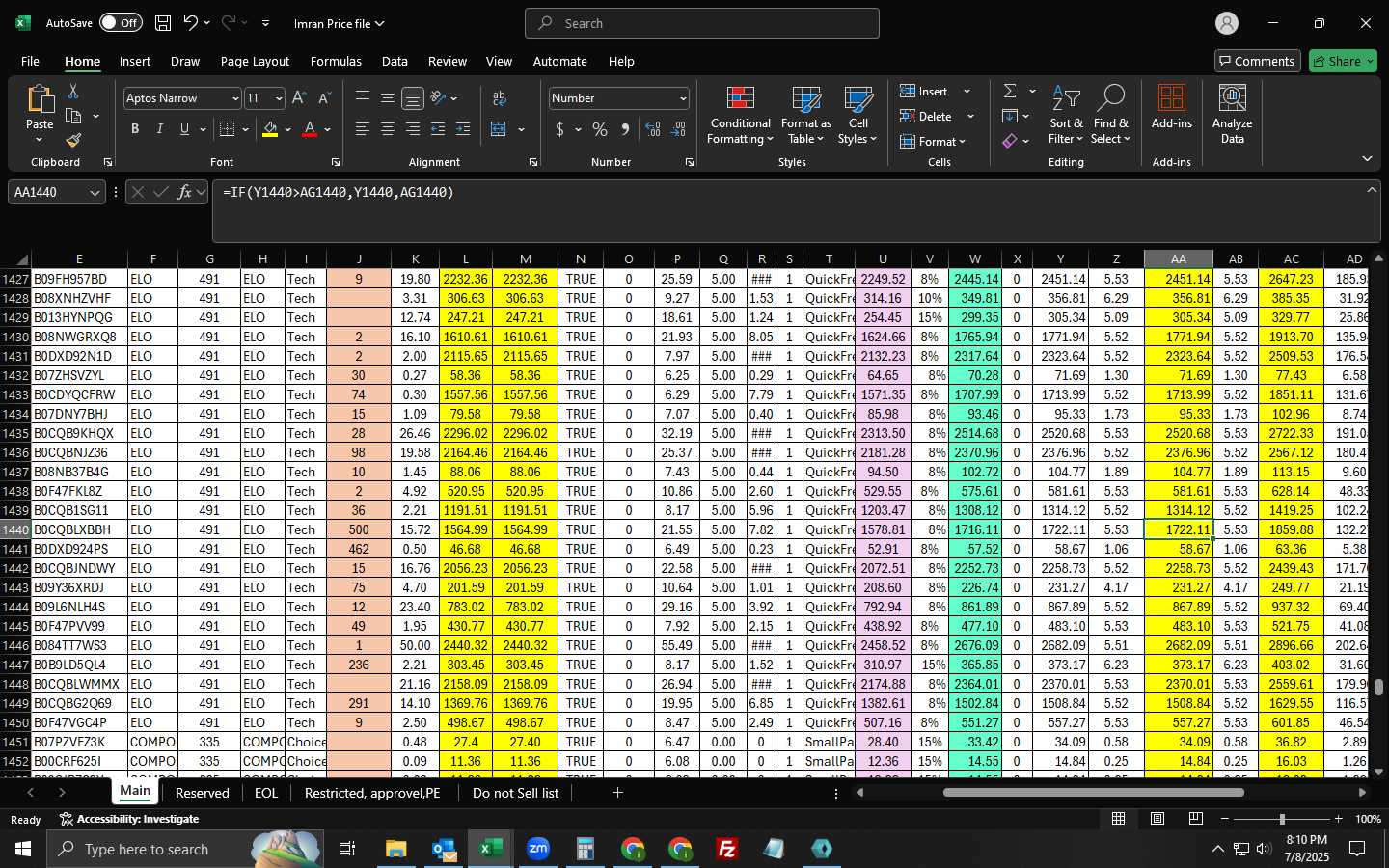Screen dimensions: 1389x868
Task: Open the Insert tab
Action: (x=135, y=61)
